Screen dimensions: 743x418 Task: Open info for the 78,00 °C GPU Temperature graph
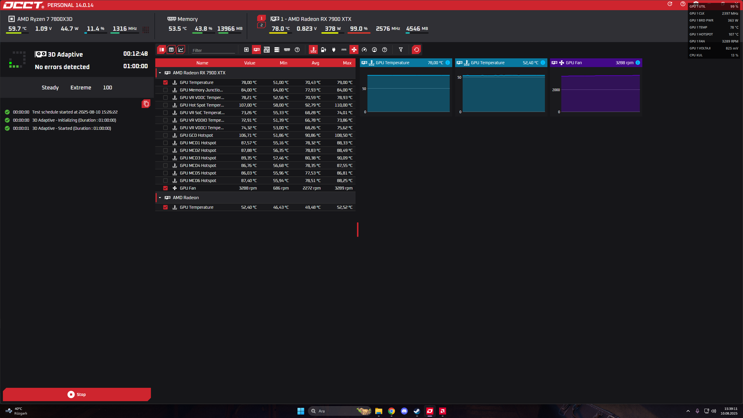[x=448, y=63]
